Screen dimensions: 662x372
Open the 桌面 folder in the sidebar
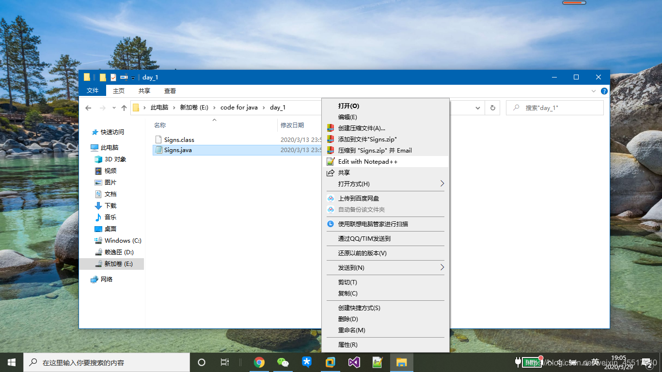110,229
